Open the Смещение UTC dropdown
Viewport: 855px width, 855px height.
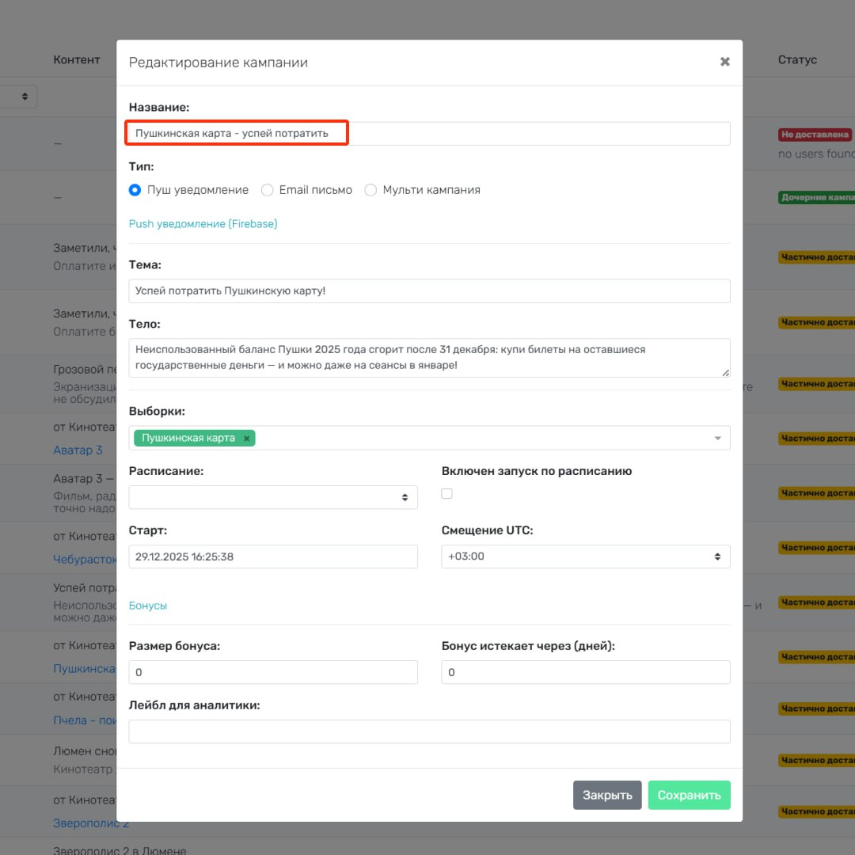pos(586,557)
